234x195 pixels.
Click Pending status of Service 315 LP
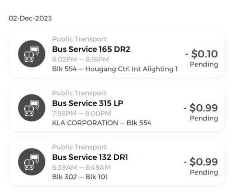tap(204, 119)
